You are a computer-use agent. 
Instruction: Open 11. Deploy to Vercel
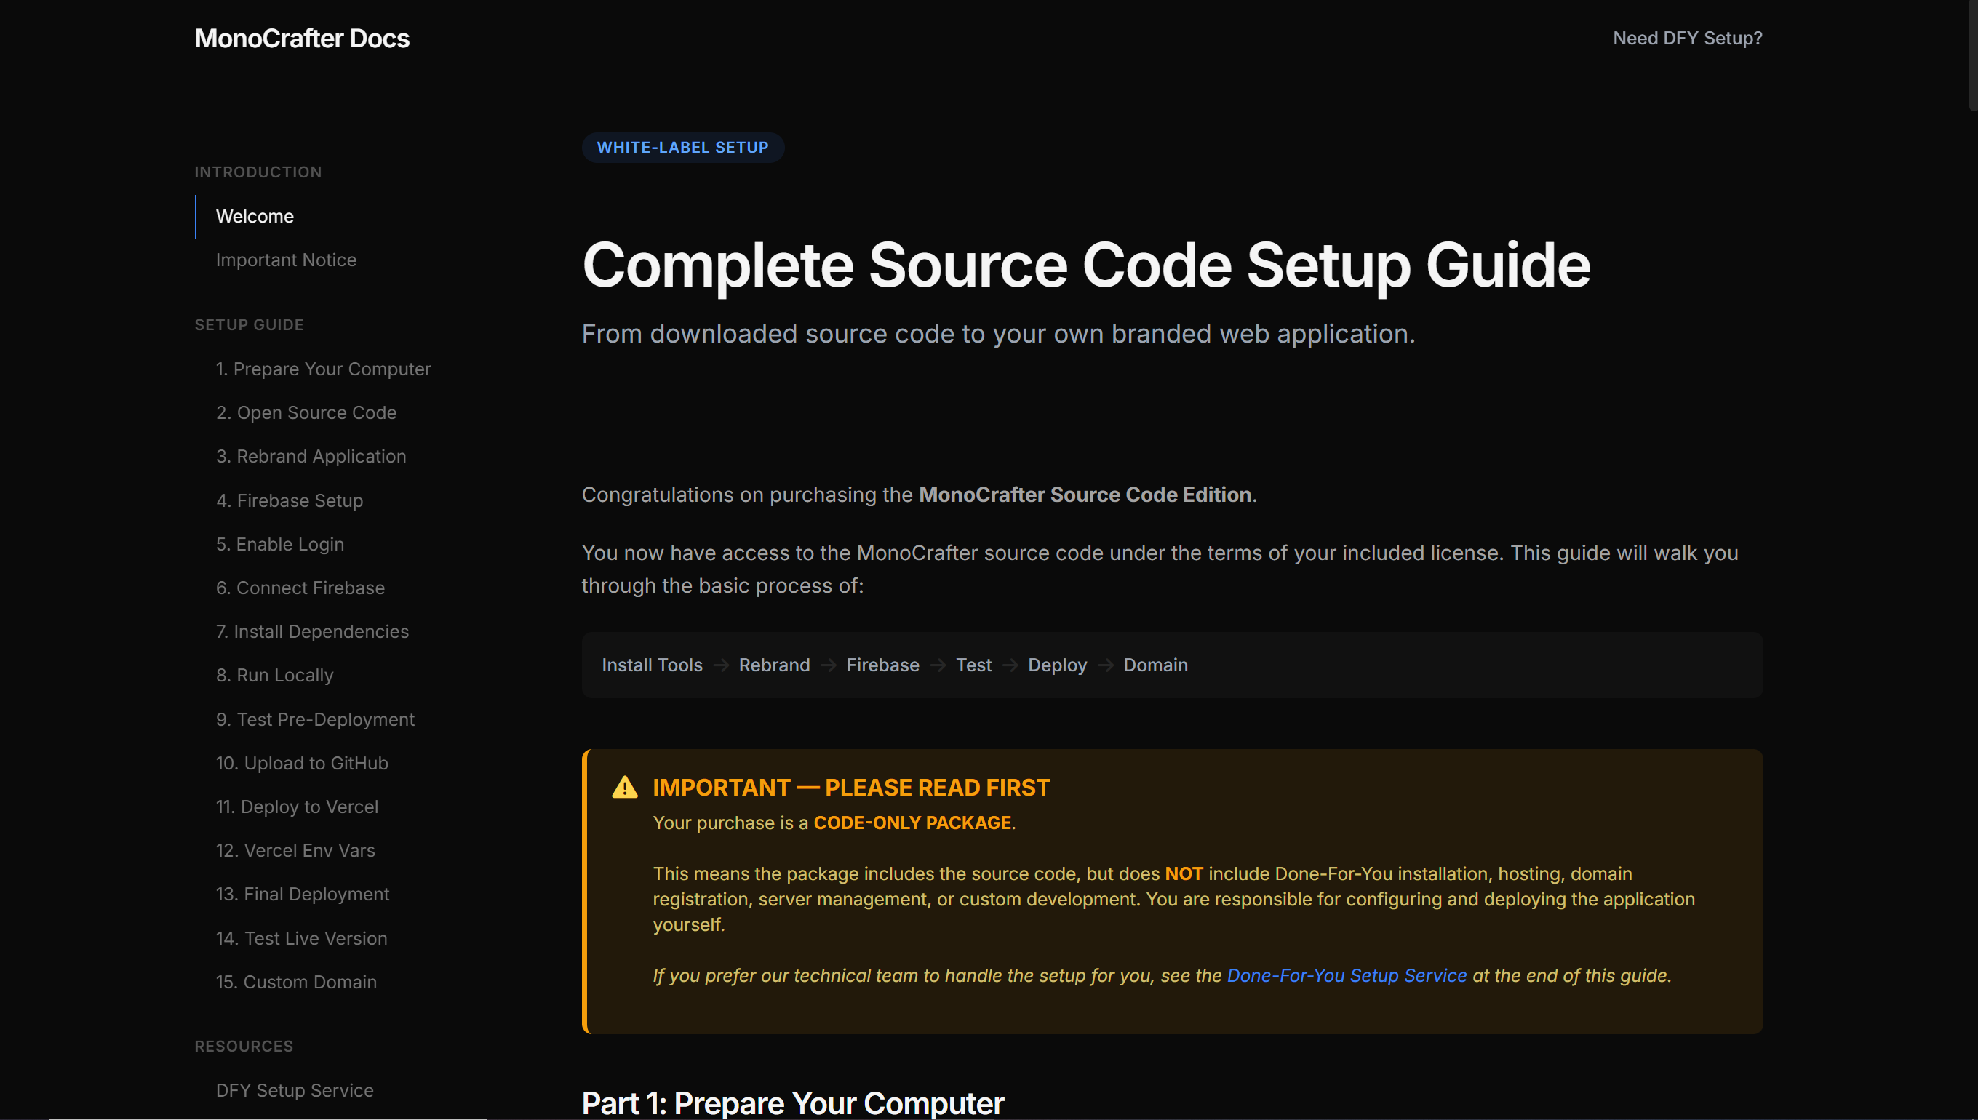click(297, 807)
